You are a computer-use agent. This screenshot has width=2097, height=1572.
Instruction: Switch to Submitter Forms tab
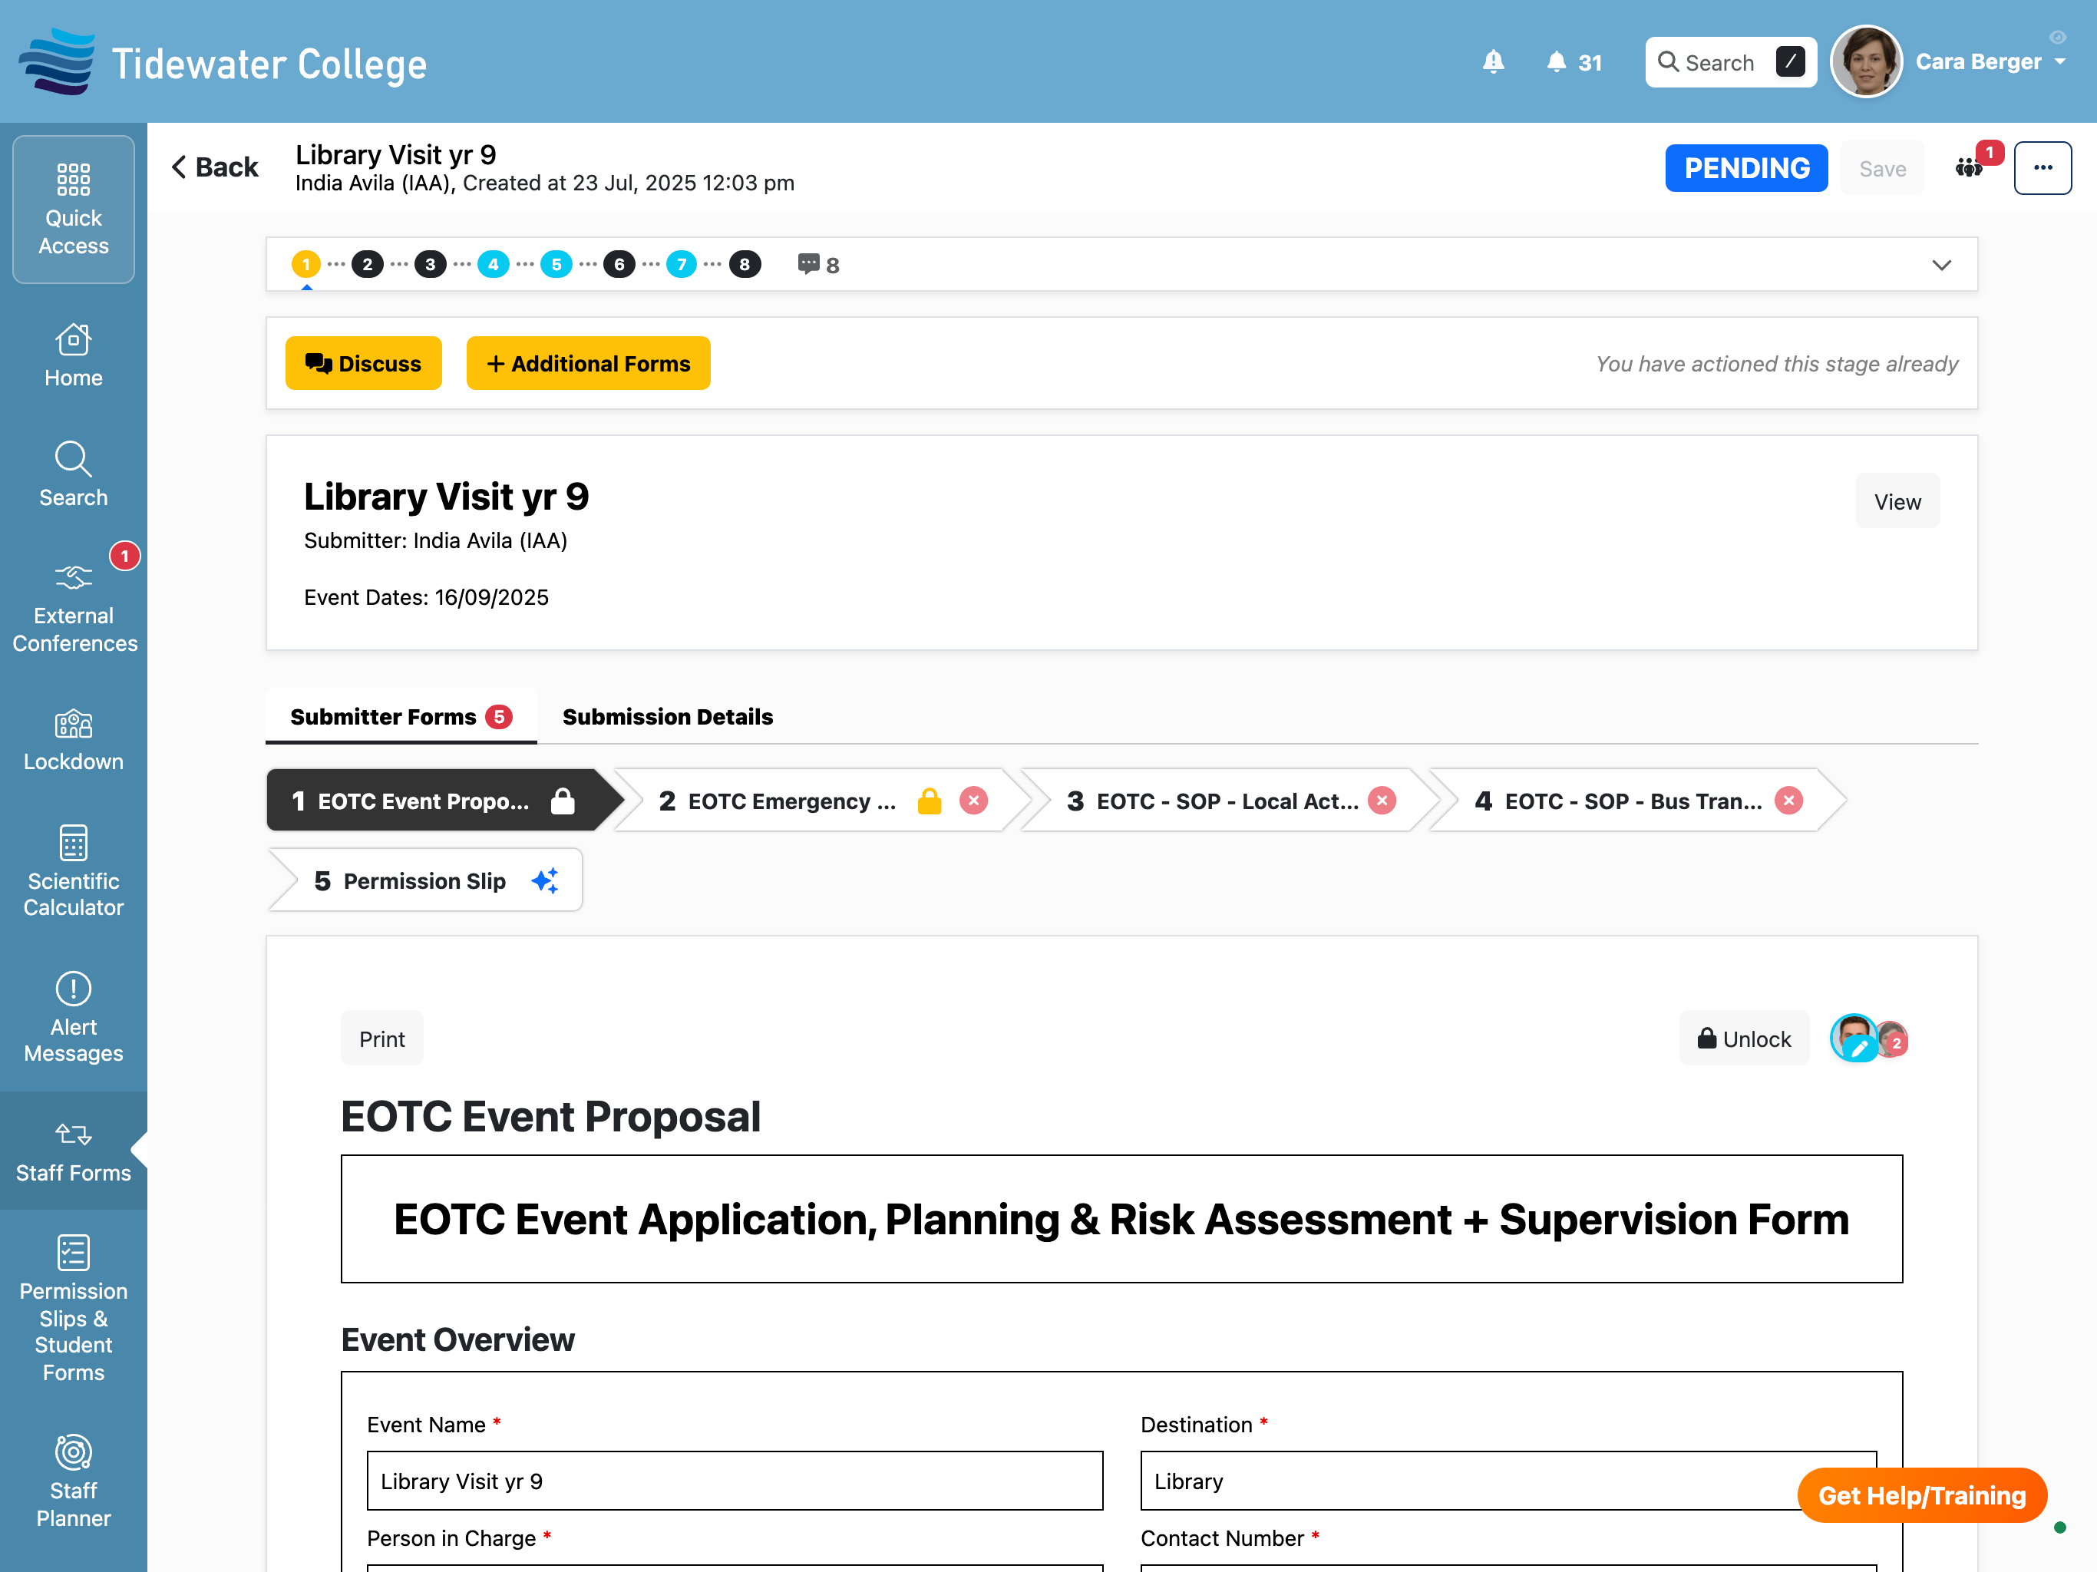401,717
